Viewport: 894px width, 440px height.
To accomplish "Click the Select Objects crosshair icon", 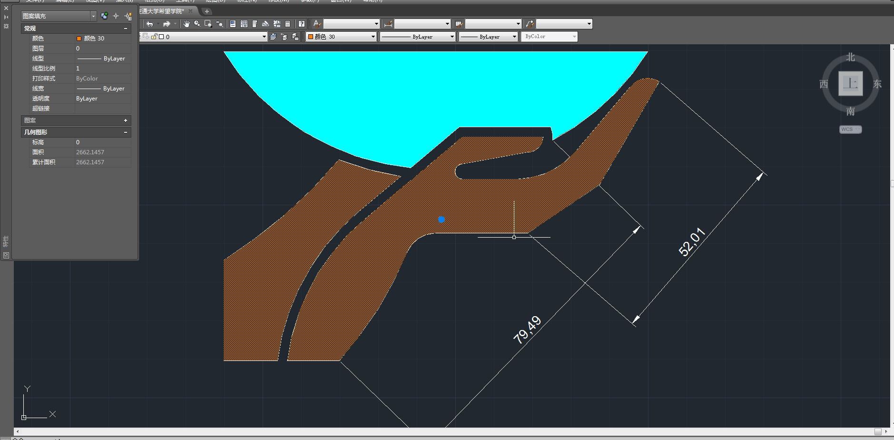I will pyautogui.click(x=116, y=16).
